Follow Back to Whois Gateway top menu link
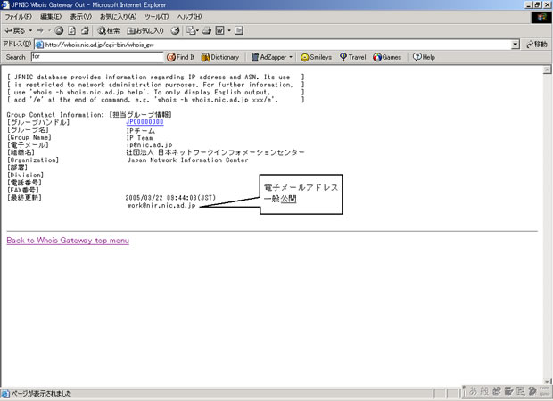Screen dimensions: 553x401 click(68, 241)
